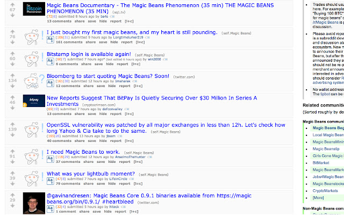Expand the Bitstamp login post text

tap(50, 61)
